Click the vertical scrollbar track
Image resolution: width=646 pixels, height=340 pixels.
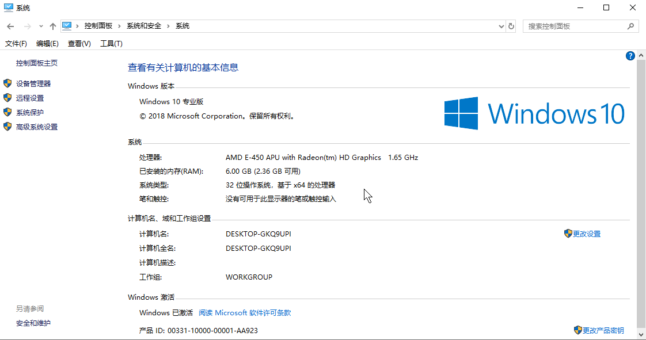click(x=641, y=194)
